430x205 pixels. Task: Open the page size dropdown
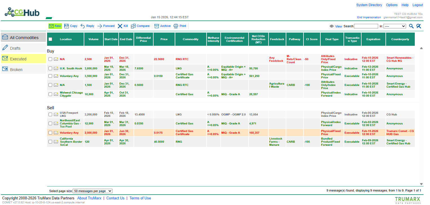(92, 191)
